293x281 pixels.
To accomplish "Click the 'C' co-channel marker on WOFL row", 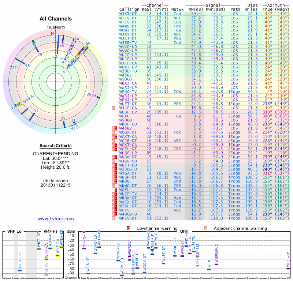I will click(116, 190).
